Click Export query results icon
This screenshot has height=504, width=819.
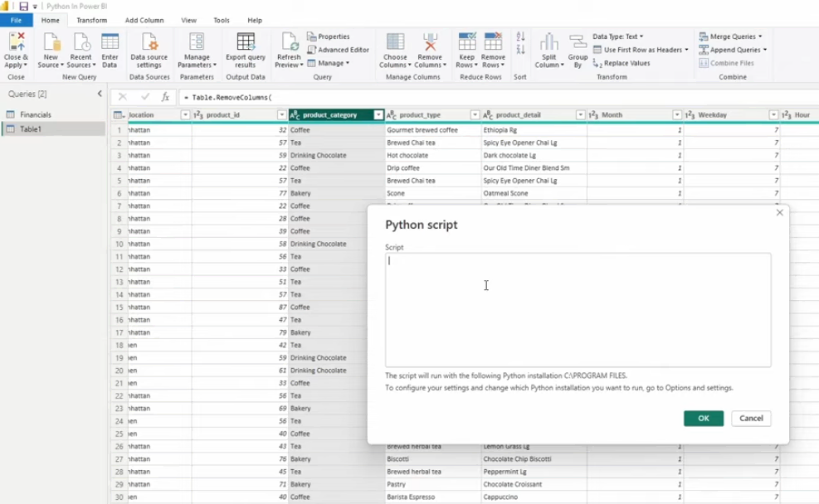(x=246, y=41)
